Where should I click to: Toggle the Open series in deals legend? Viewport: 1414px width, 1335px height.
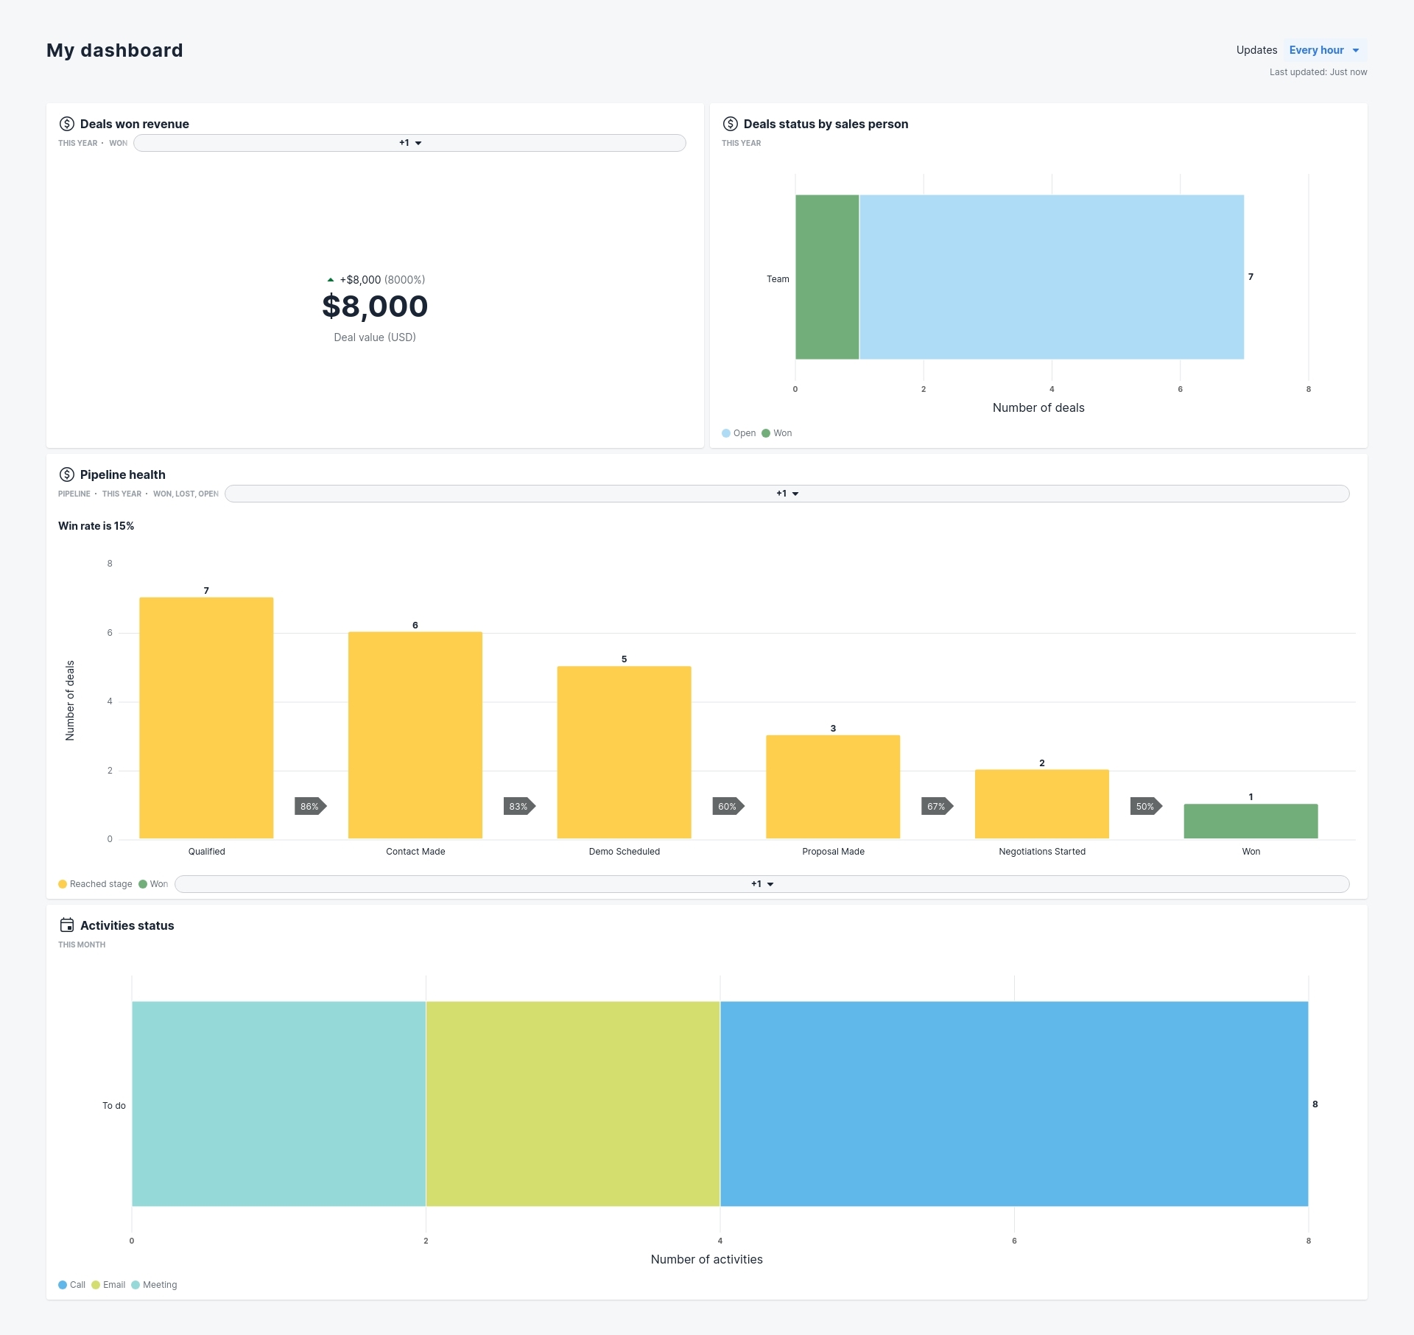coord(739,433)
